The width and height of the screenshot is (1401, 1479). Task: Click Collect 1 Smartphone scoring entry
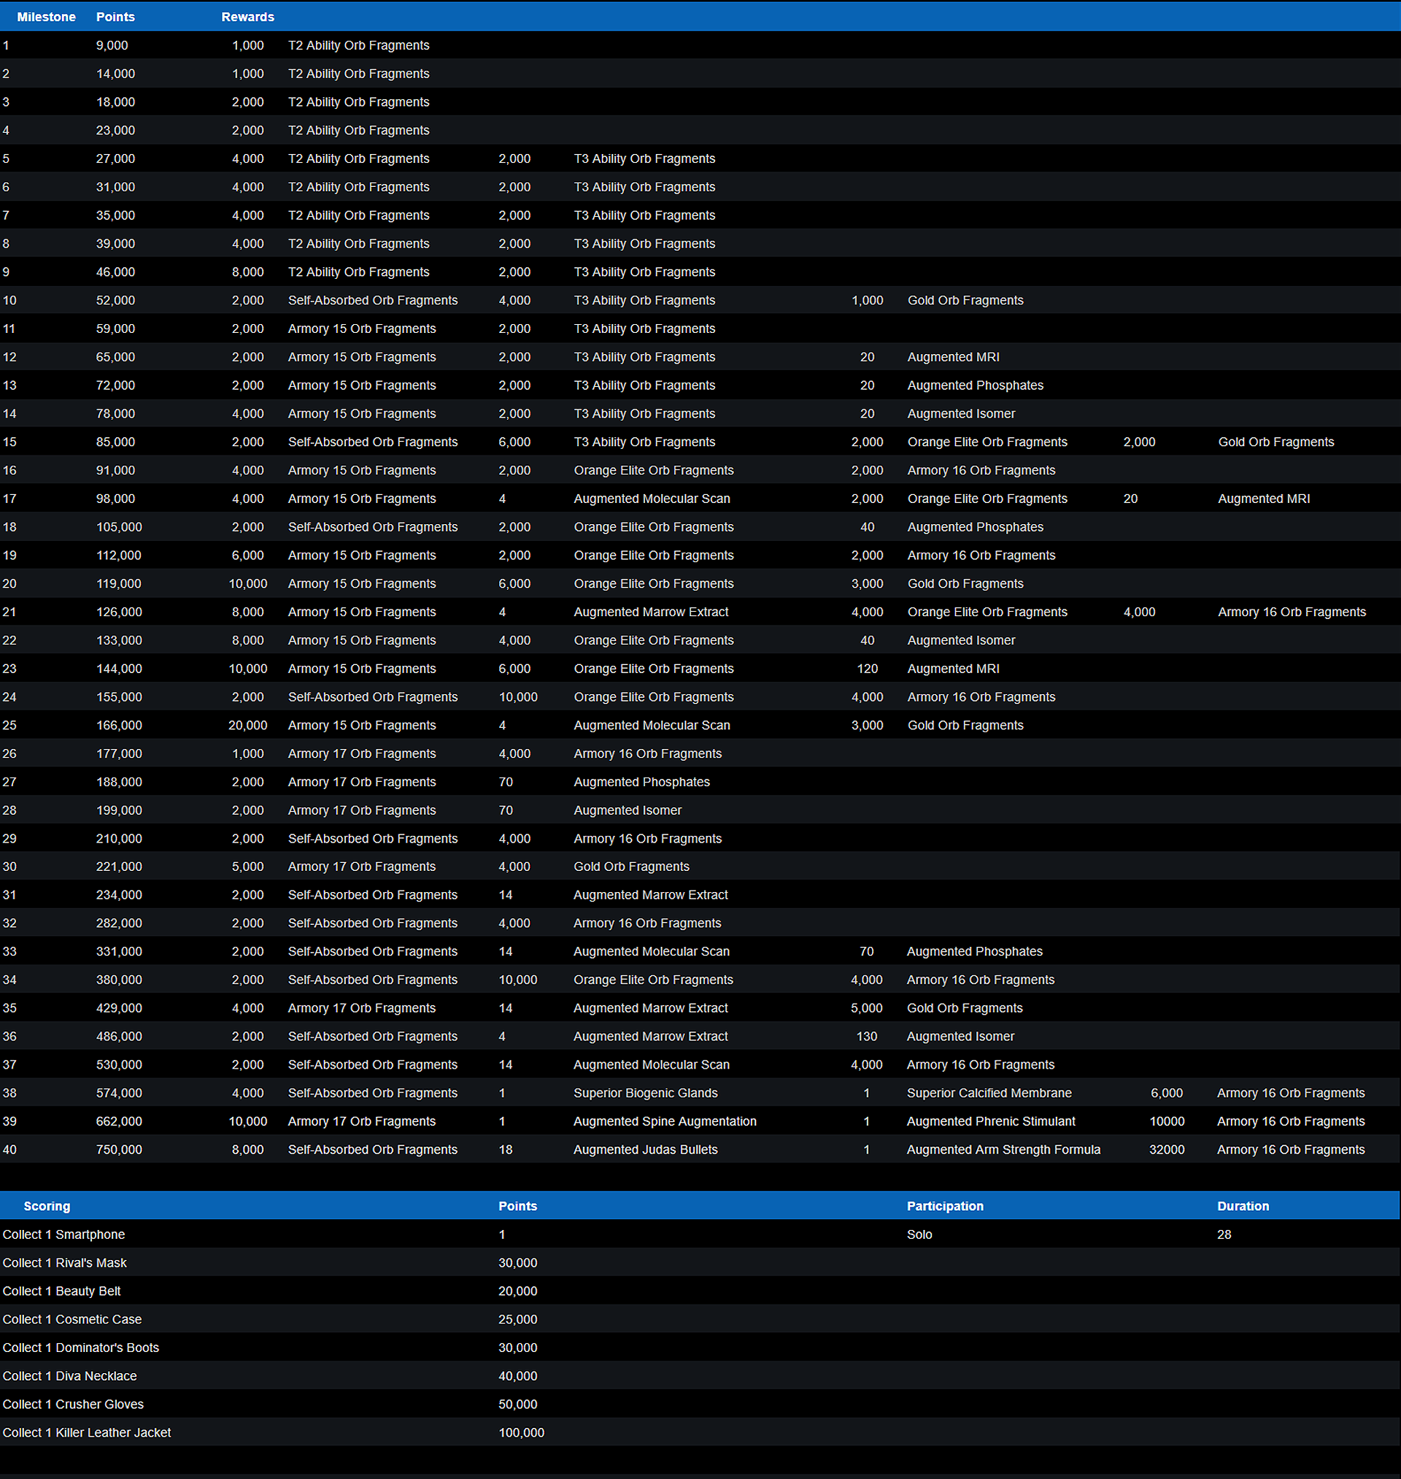(63, 1234)
